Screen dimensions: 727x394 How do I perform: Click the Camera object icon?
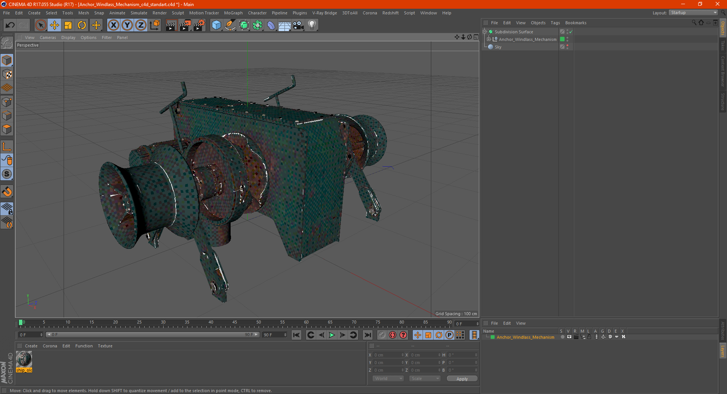pos(298,25)
